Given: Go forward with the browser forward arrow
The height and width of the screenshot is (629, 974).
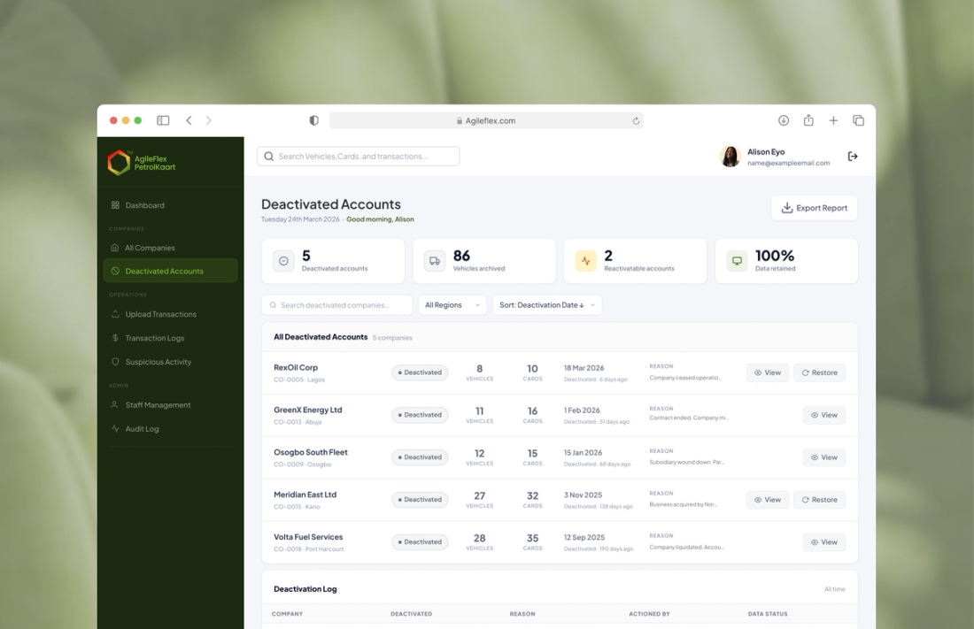Looking at the screenshot, I should 209,120.
